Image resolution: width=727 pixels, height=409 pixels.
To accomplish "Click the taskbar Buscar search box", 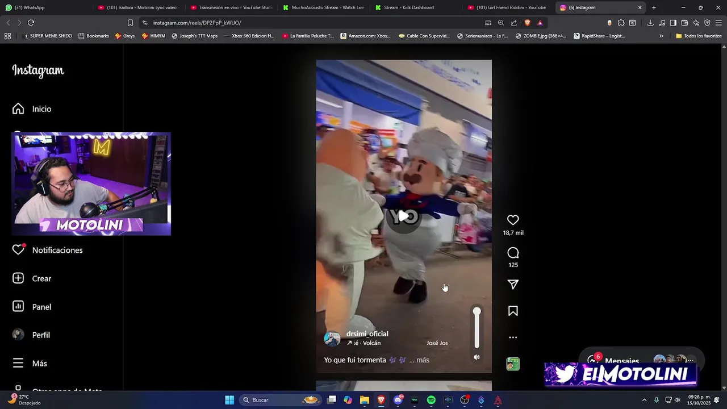I will click(279, 400).
